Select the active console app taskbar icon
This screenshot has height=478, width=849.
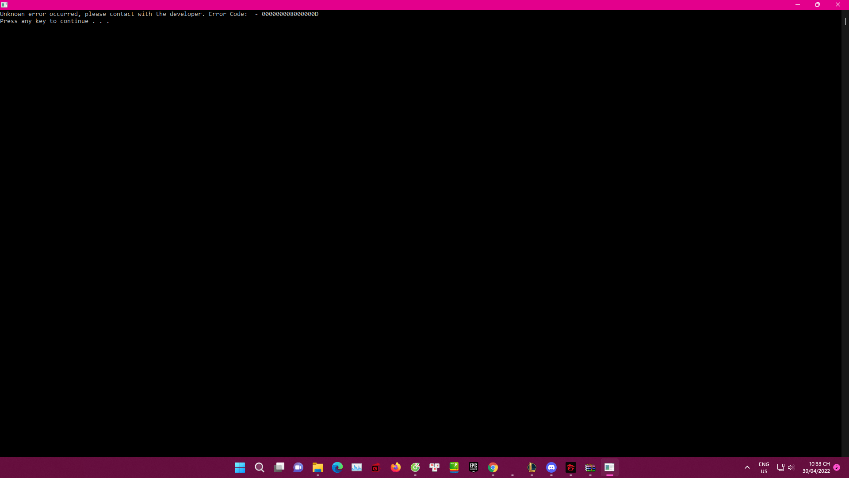(610, 467)
